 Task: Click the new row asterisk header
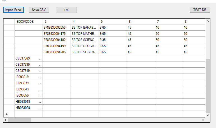click(9, 114)
